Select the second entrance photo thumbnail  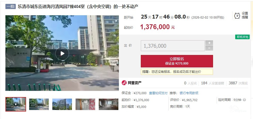click(39, 104)
